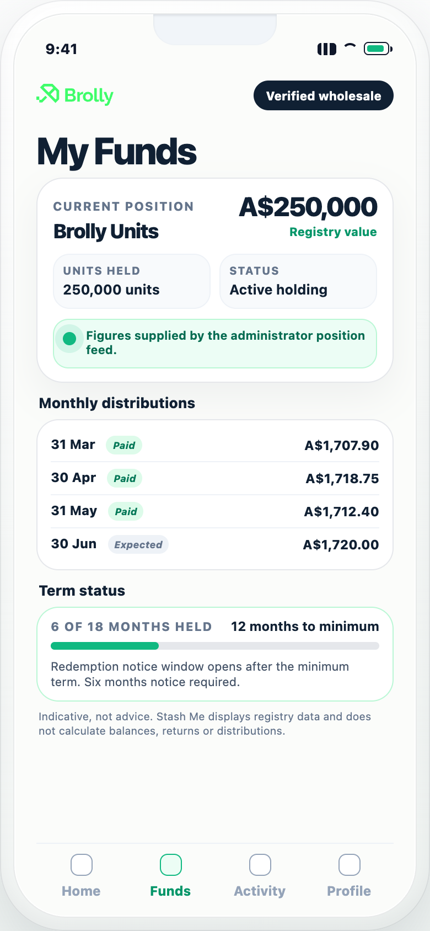Select the Funds tab label
This screenshot has width=430, height=931.
tap(170, 891)
